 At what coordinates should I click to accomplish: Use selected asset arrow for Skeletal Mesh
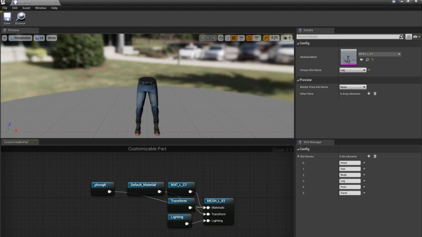pyautogui.click(x=361, y=60)
